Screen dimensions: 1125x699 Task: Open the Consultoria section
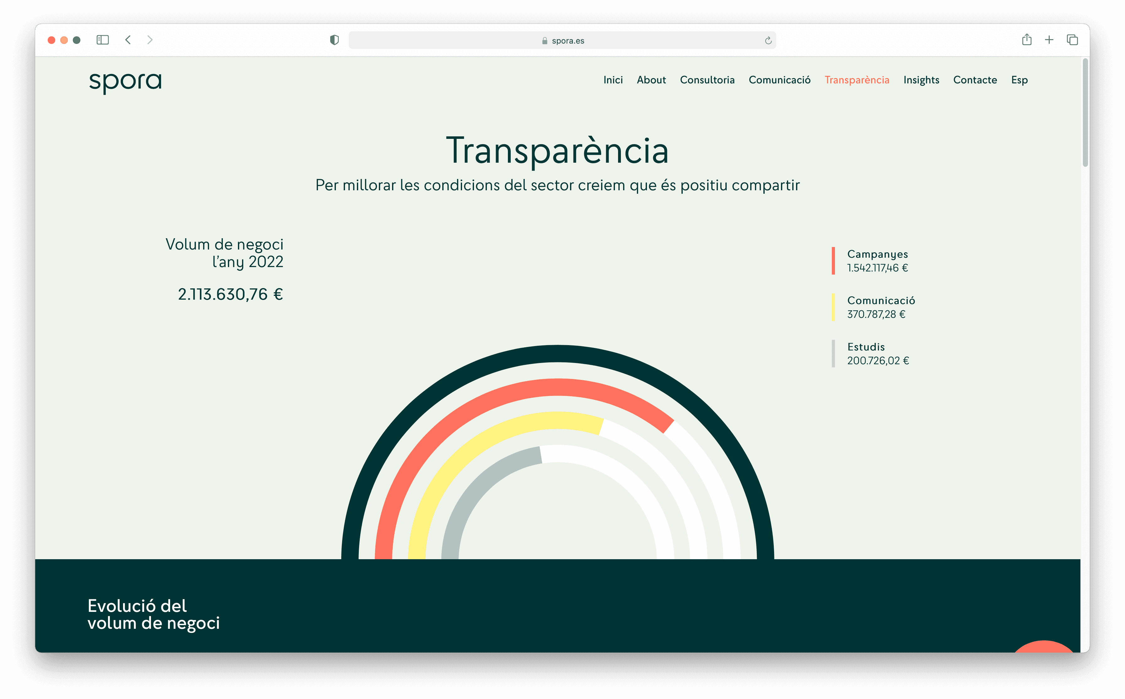(x=708, y=80)
